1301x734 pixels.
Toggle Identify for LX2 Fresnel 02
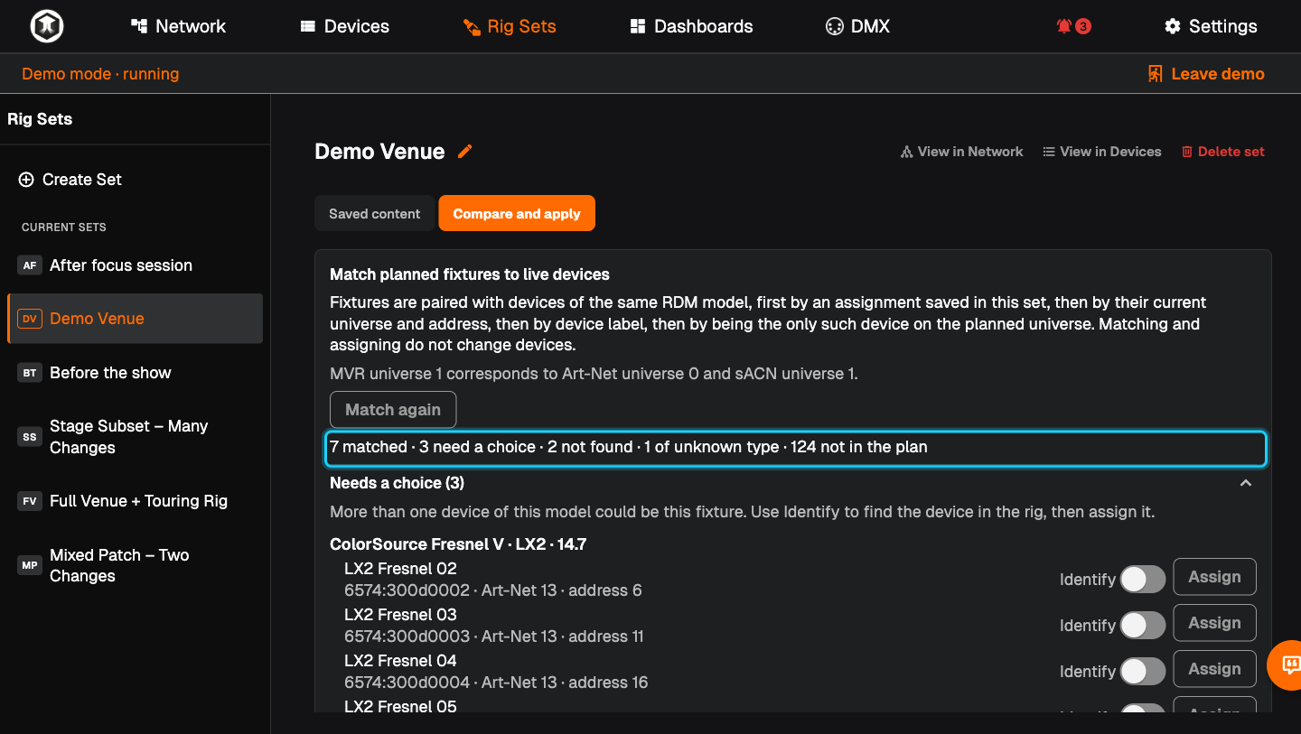1143,580
